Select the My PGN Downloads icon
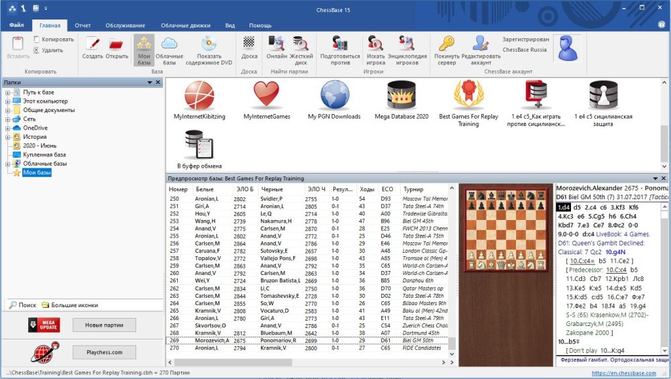The height and width of the screenshot is (379, 671). 334,95
